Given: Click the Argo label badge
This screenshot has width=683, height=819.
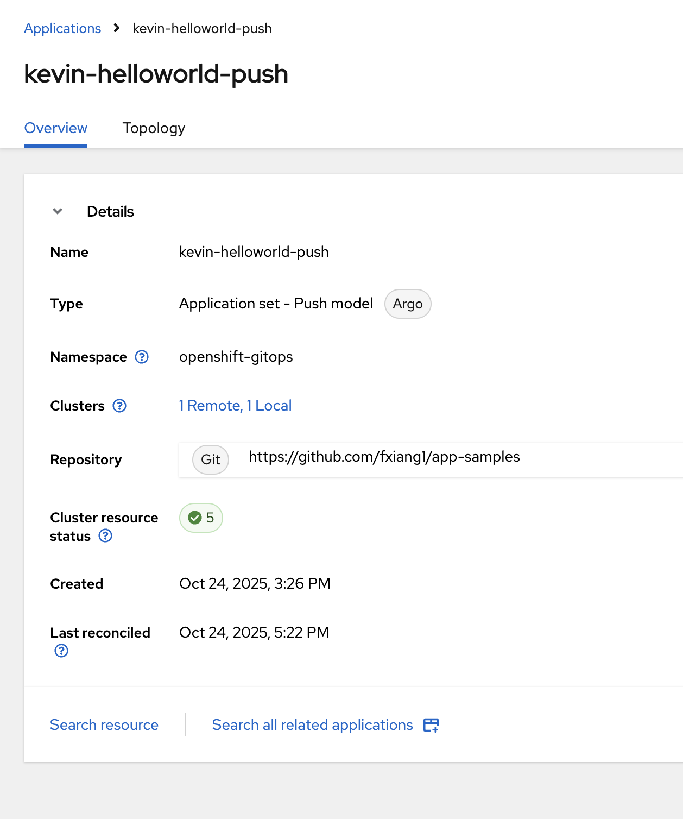Looking at the screenshot, I should coord(408,304).
